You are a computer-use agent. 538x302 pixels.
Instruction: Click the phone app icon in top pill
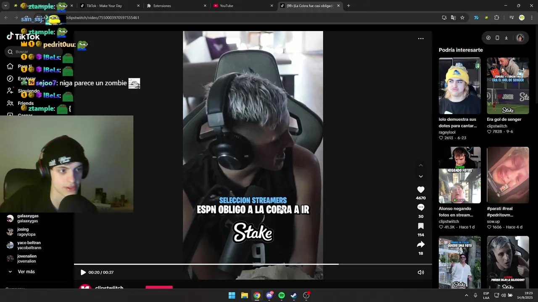point(497,38)
